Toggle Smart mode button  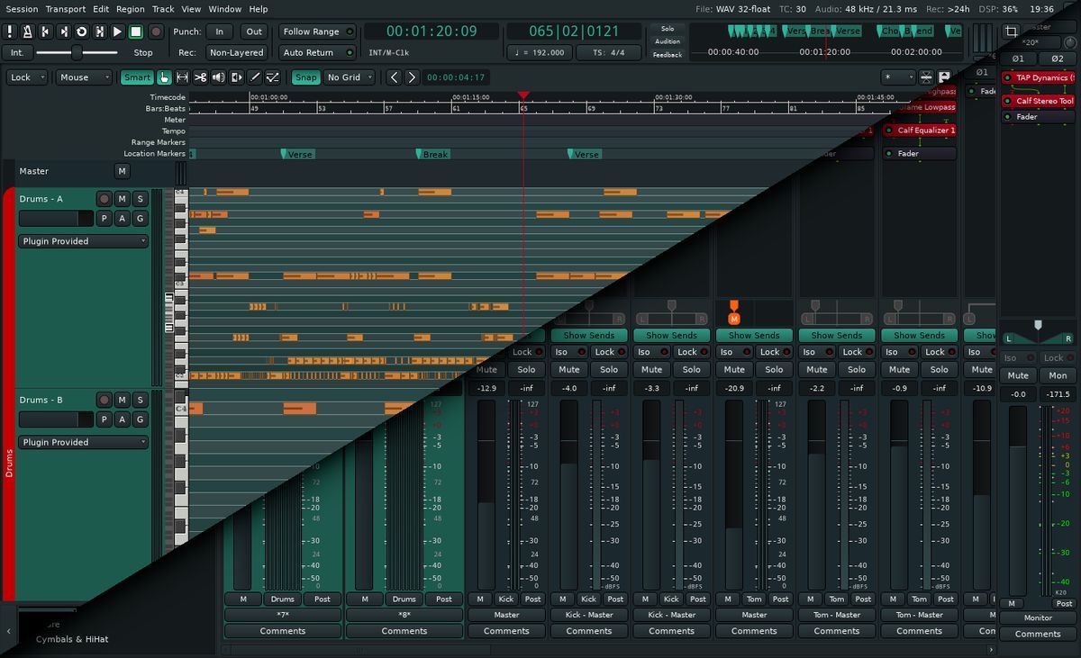(137, 77)
